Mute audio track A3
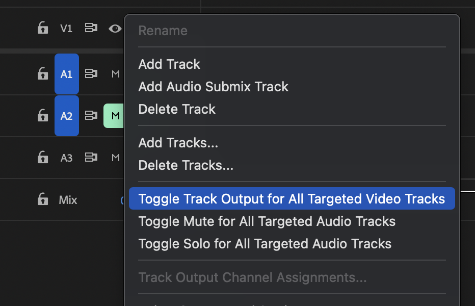 click(115, 158)
